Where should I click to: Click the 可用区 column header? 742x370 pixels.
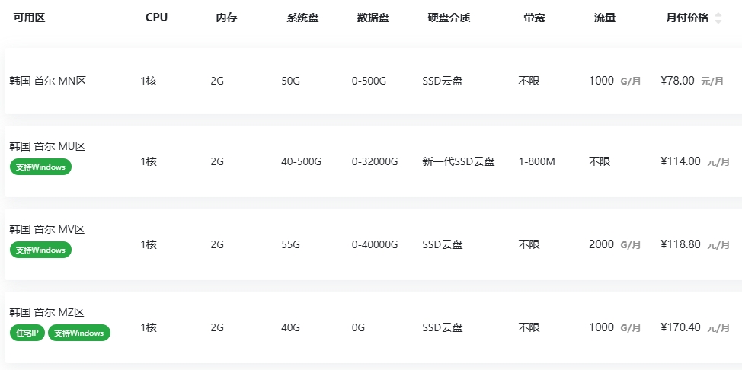click(x=30, y=18)
